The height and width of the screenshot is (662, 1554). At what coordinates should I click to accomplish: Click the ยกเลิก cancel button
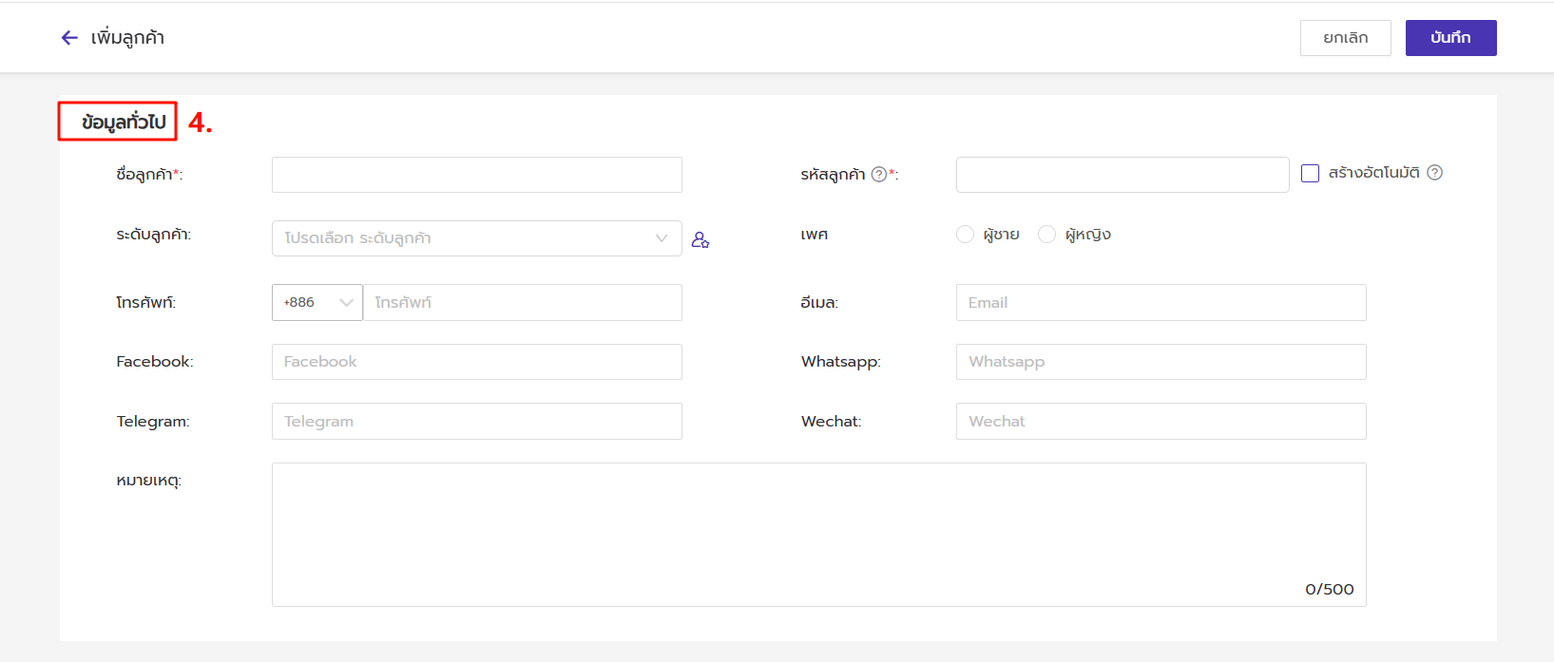coord(1345,38)
